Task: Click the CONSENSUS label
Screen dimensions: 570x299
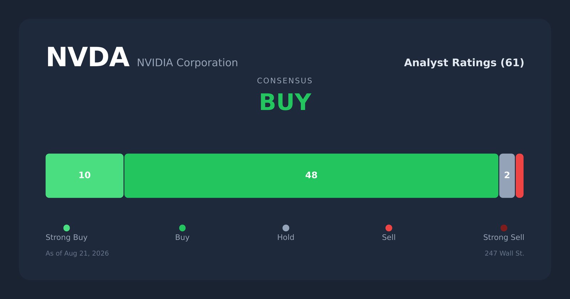Action: point(285,81)
